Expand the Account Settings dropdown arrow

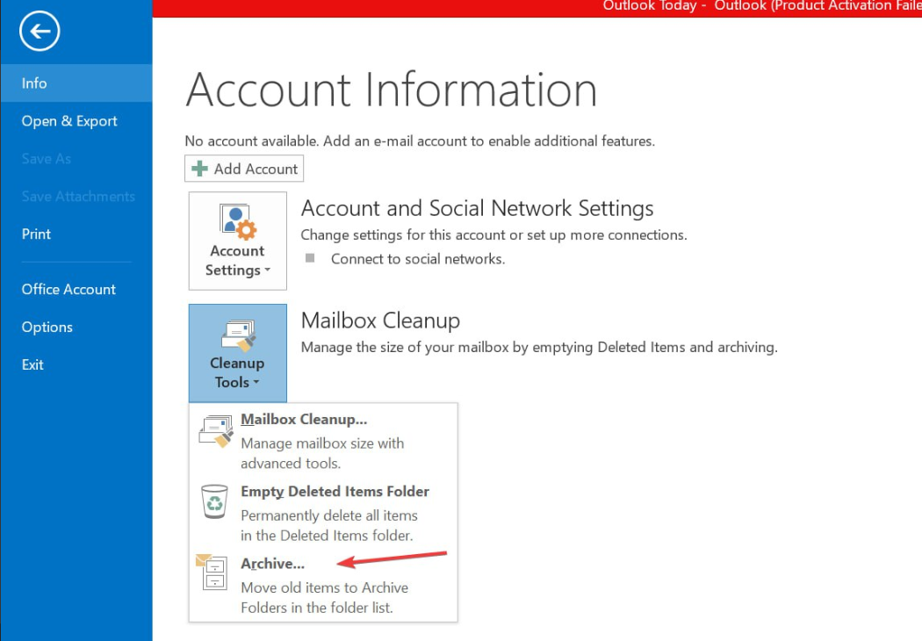point(268,270)
